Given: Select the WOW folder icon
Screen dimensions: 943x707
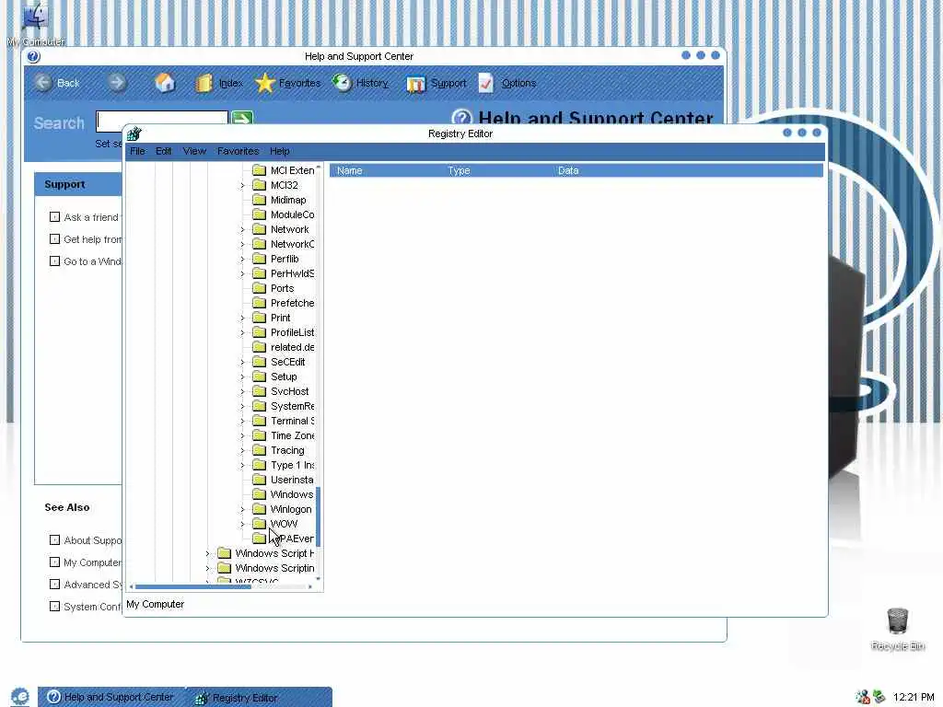Looking at the screenshot, I should [259, 524].
